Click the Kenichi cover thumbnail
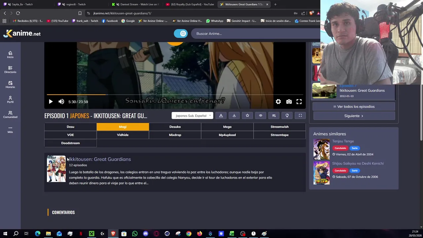 (x=322, y=173)
